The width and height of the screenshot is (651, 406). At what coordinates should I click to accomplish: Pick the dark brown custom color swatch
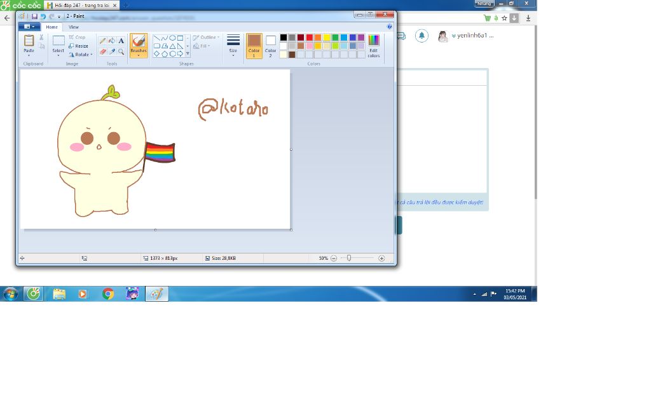point(292,55)
